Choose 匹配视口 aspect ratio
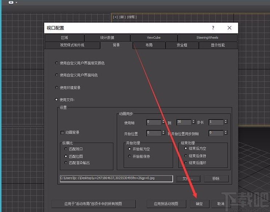The width and height of the screenshot is (270, 212). pyautogui.click(x=66, y=149)
